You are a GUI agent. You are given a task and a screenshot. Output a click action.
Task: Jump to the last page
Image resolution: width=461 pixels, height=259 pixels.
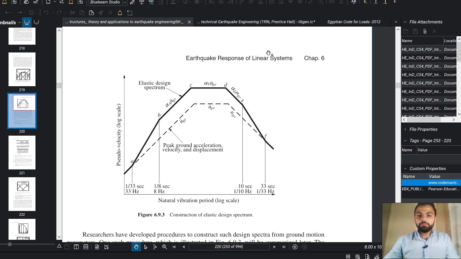tap(284, 247)
